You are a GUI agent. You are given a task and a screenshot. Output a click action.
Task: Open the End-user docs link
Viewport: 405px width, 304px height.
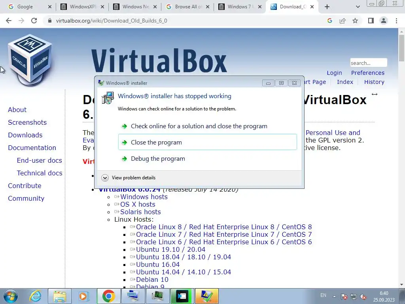pos(39,160)
